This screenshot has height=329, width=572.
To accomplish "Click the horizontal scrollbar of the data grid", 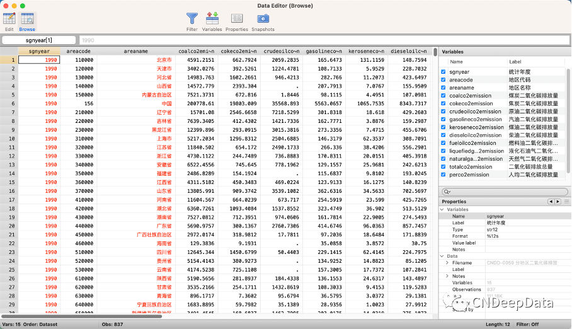I will (82, 316).
